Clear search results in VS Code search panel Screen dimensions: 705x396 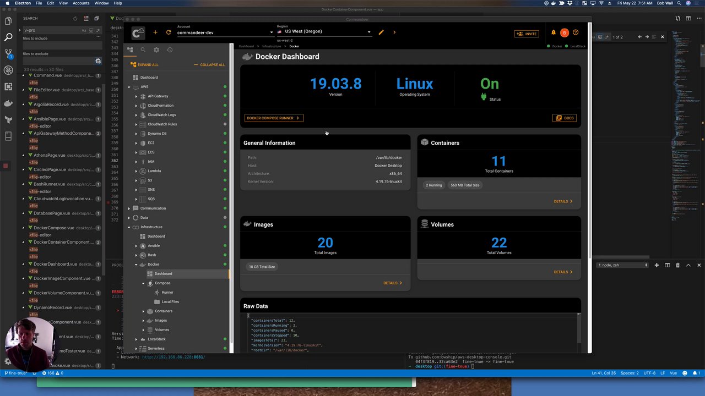(x=86, y=19)
